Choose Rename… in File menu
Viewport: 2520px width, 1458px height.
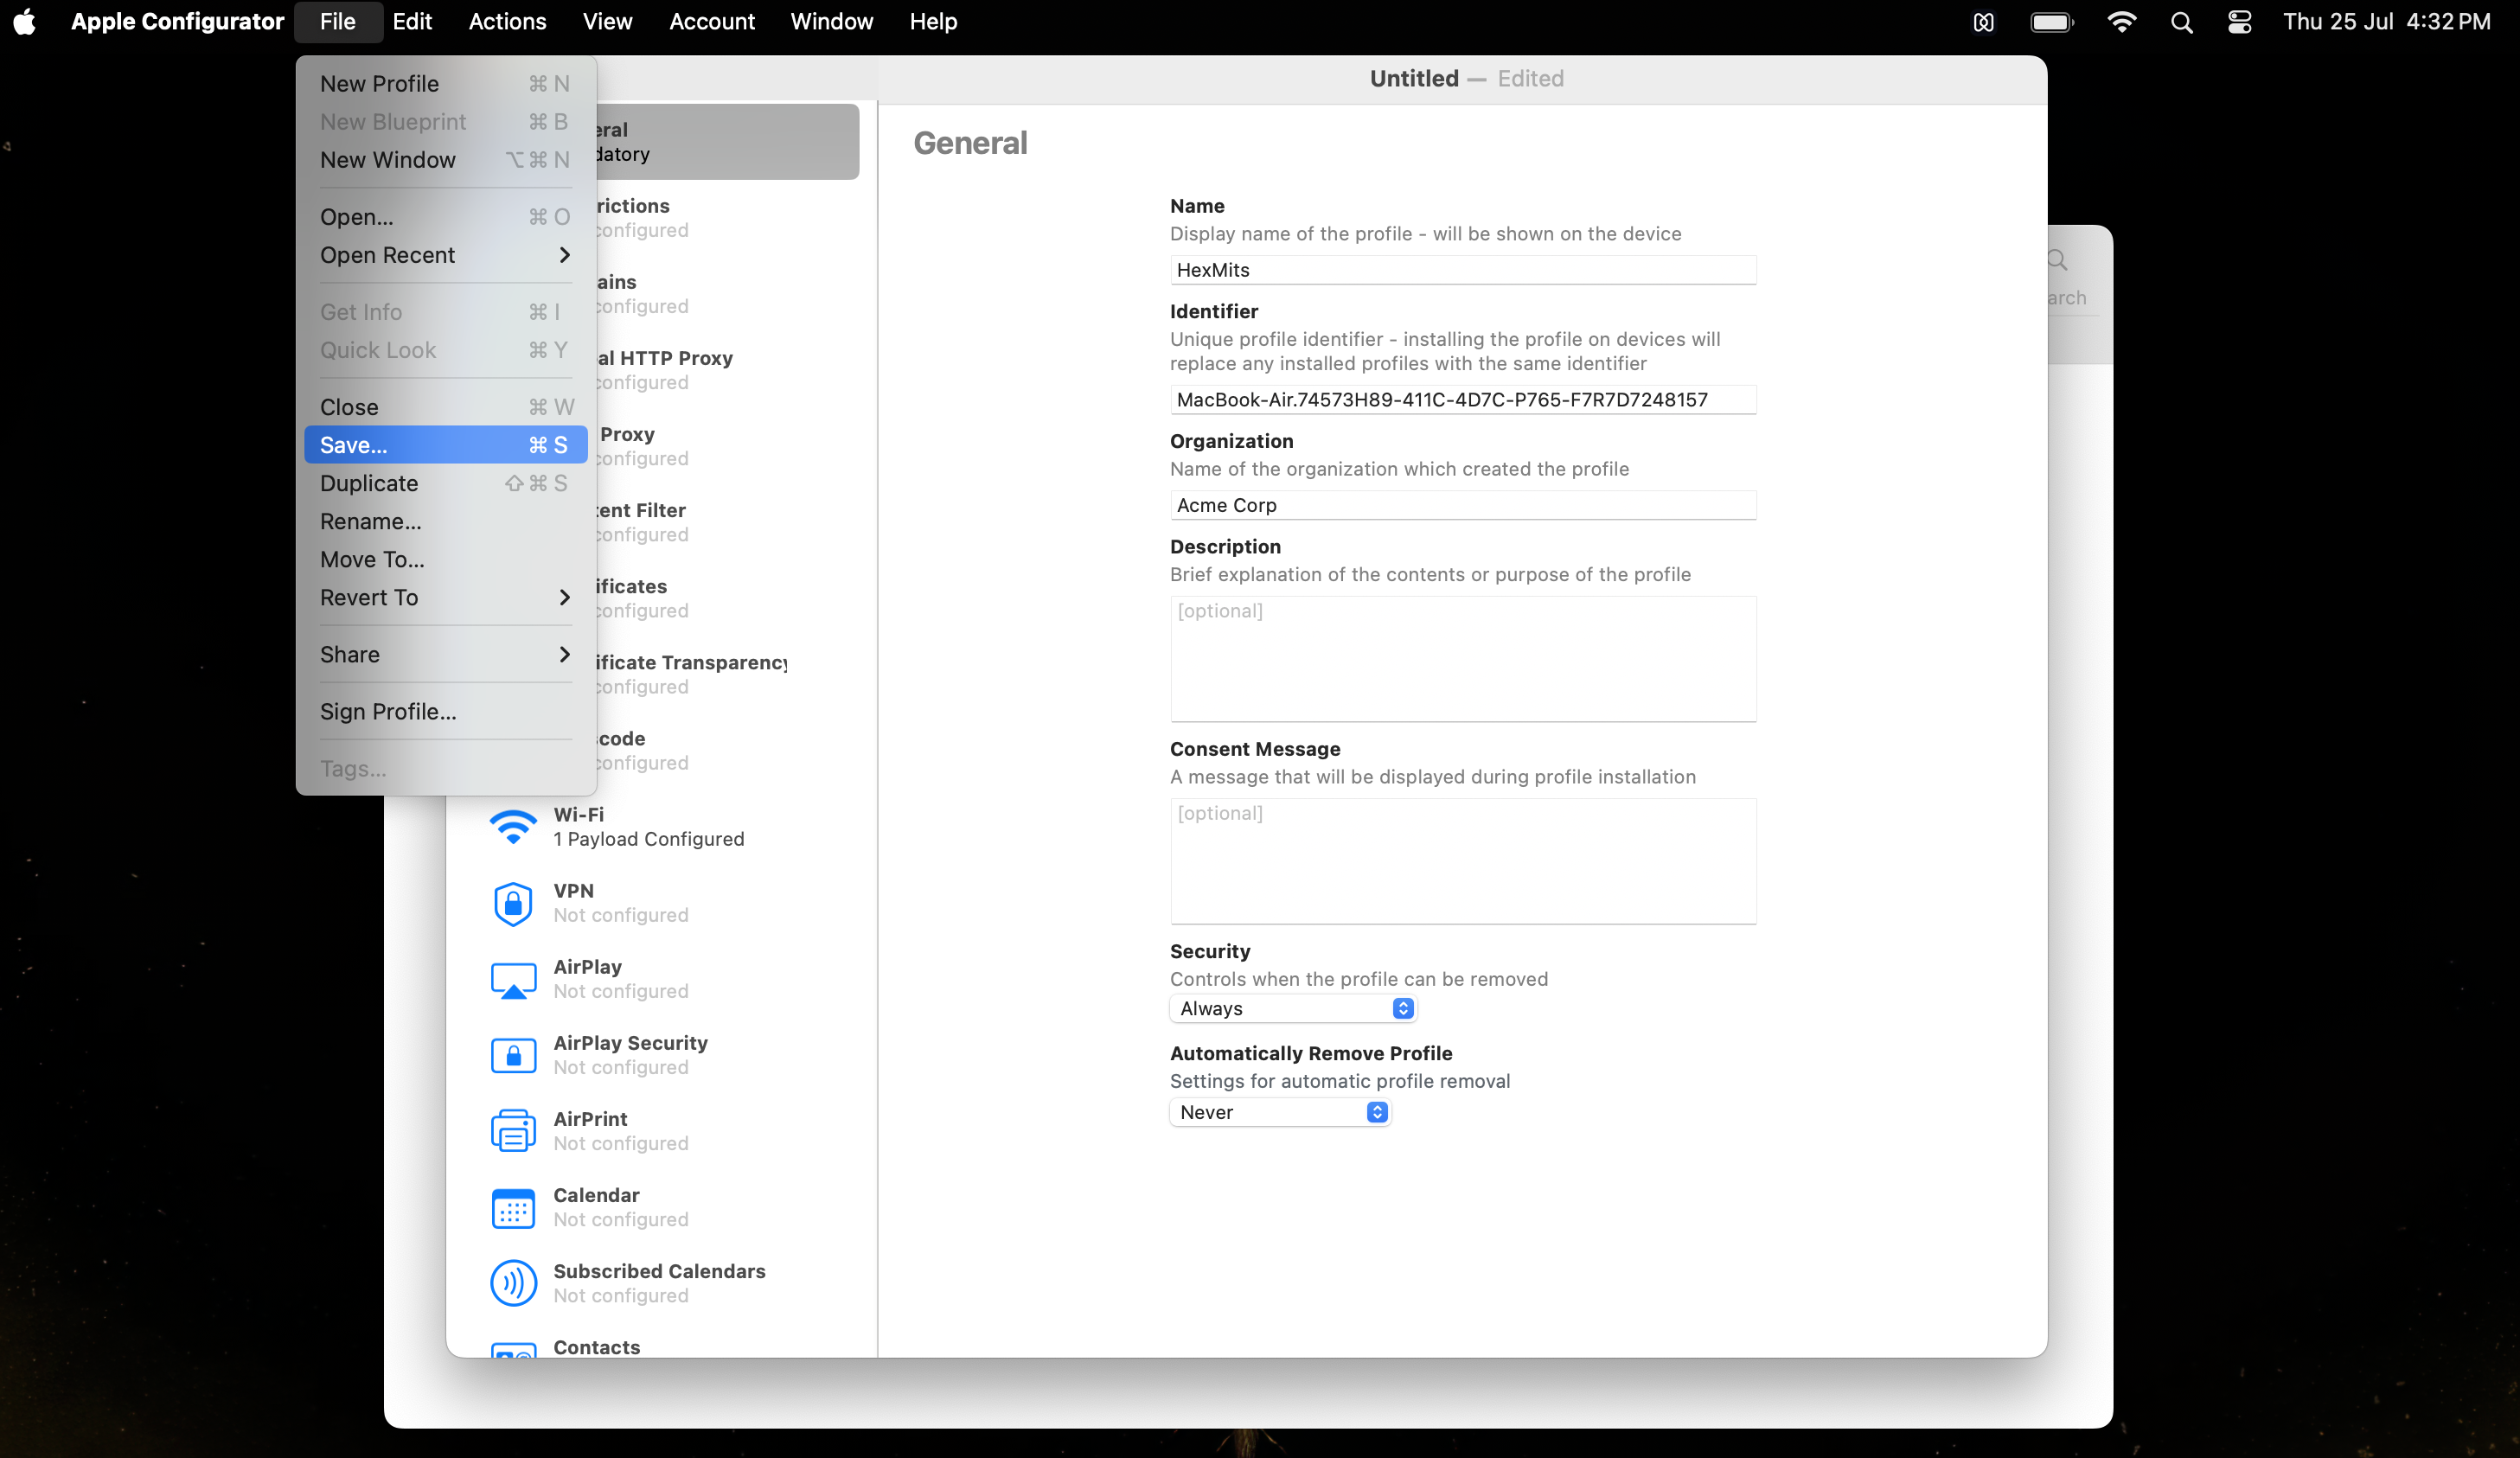445,521
